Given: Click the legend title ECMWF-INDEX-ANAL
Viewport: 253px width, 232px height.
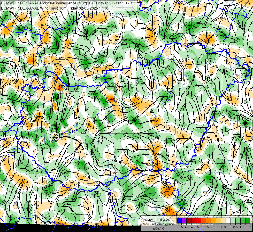Looking at the screenshot, I should click(158, 220).
